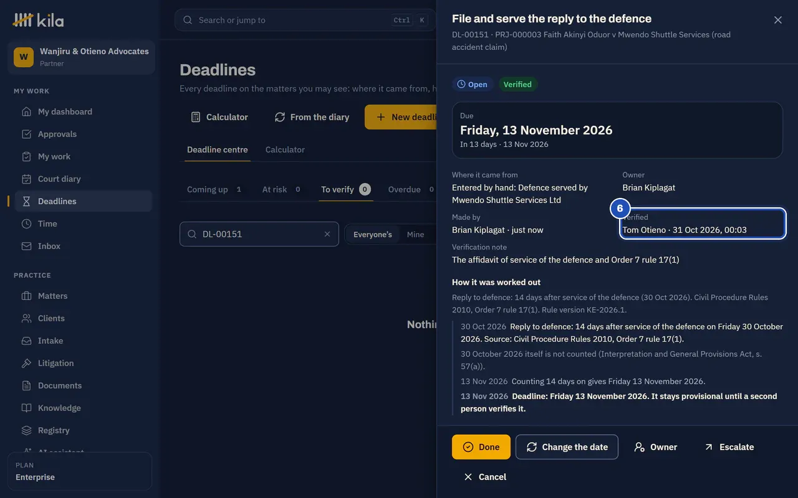Clear the DL-00151 search with the X icon
The image size is (798, 498).
[327, 234]
